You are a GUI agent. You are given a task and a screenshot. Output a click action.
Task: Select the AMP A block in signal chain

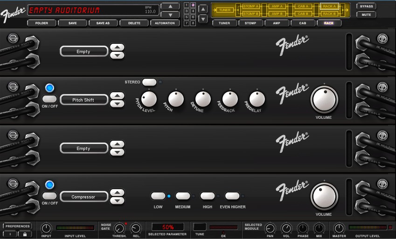[x=277, y=7]
